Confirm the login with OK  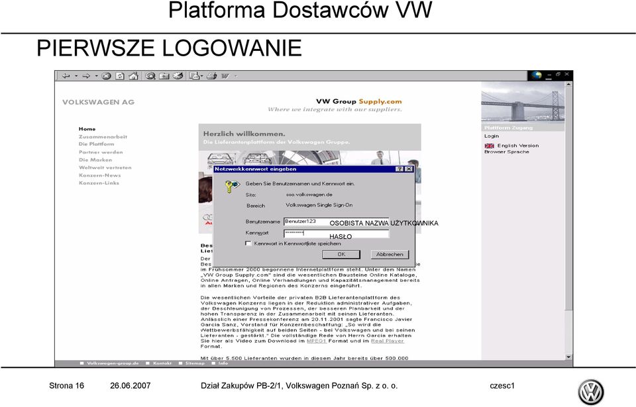click(341, 255)
